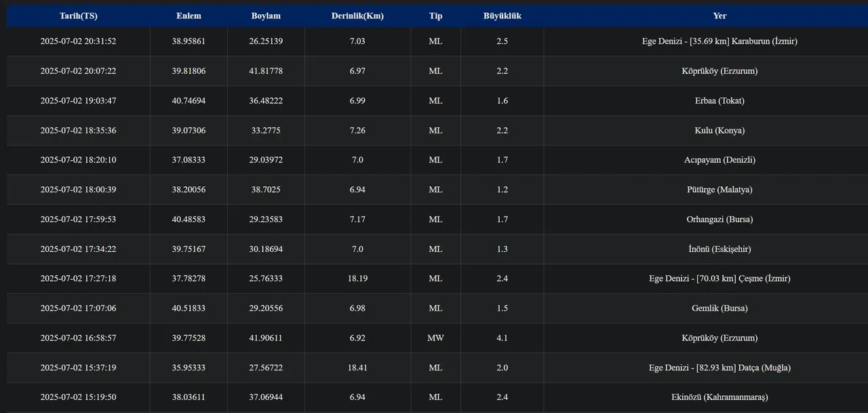Screen dimensions: 868x413
Task: Select the Ekinözü (Kahramanmaraş) location
Action: pos(719,397)
